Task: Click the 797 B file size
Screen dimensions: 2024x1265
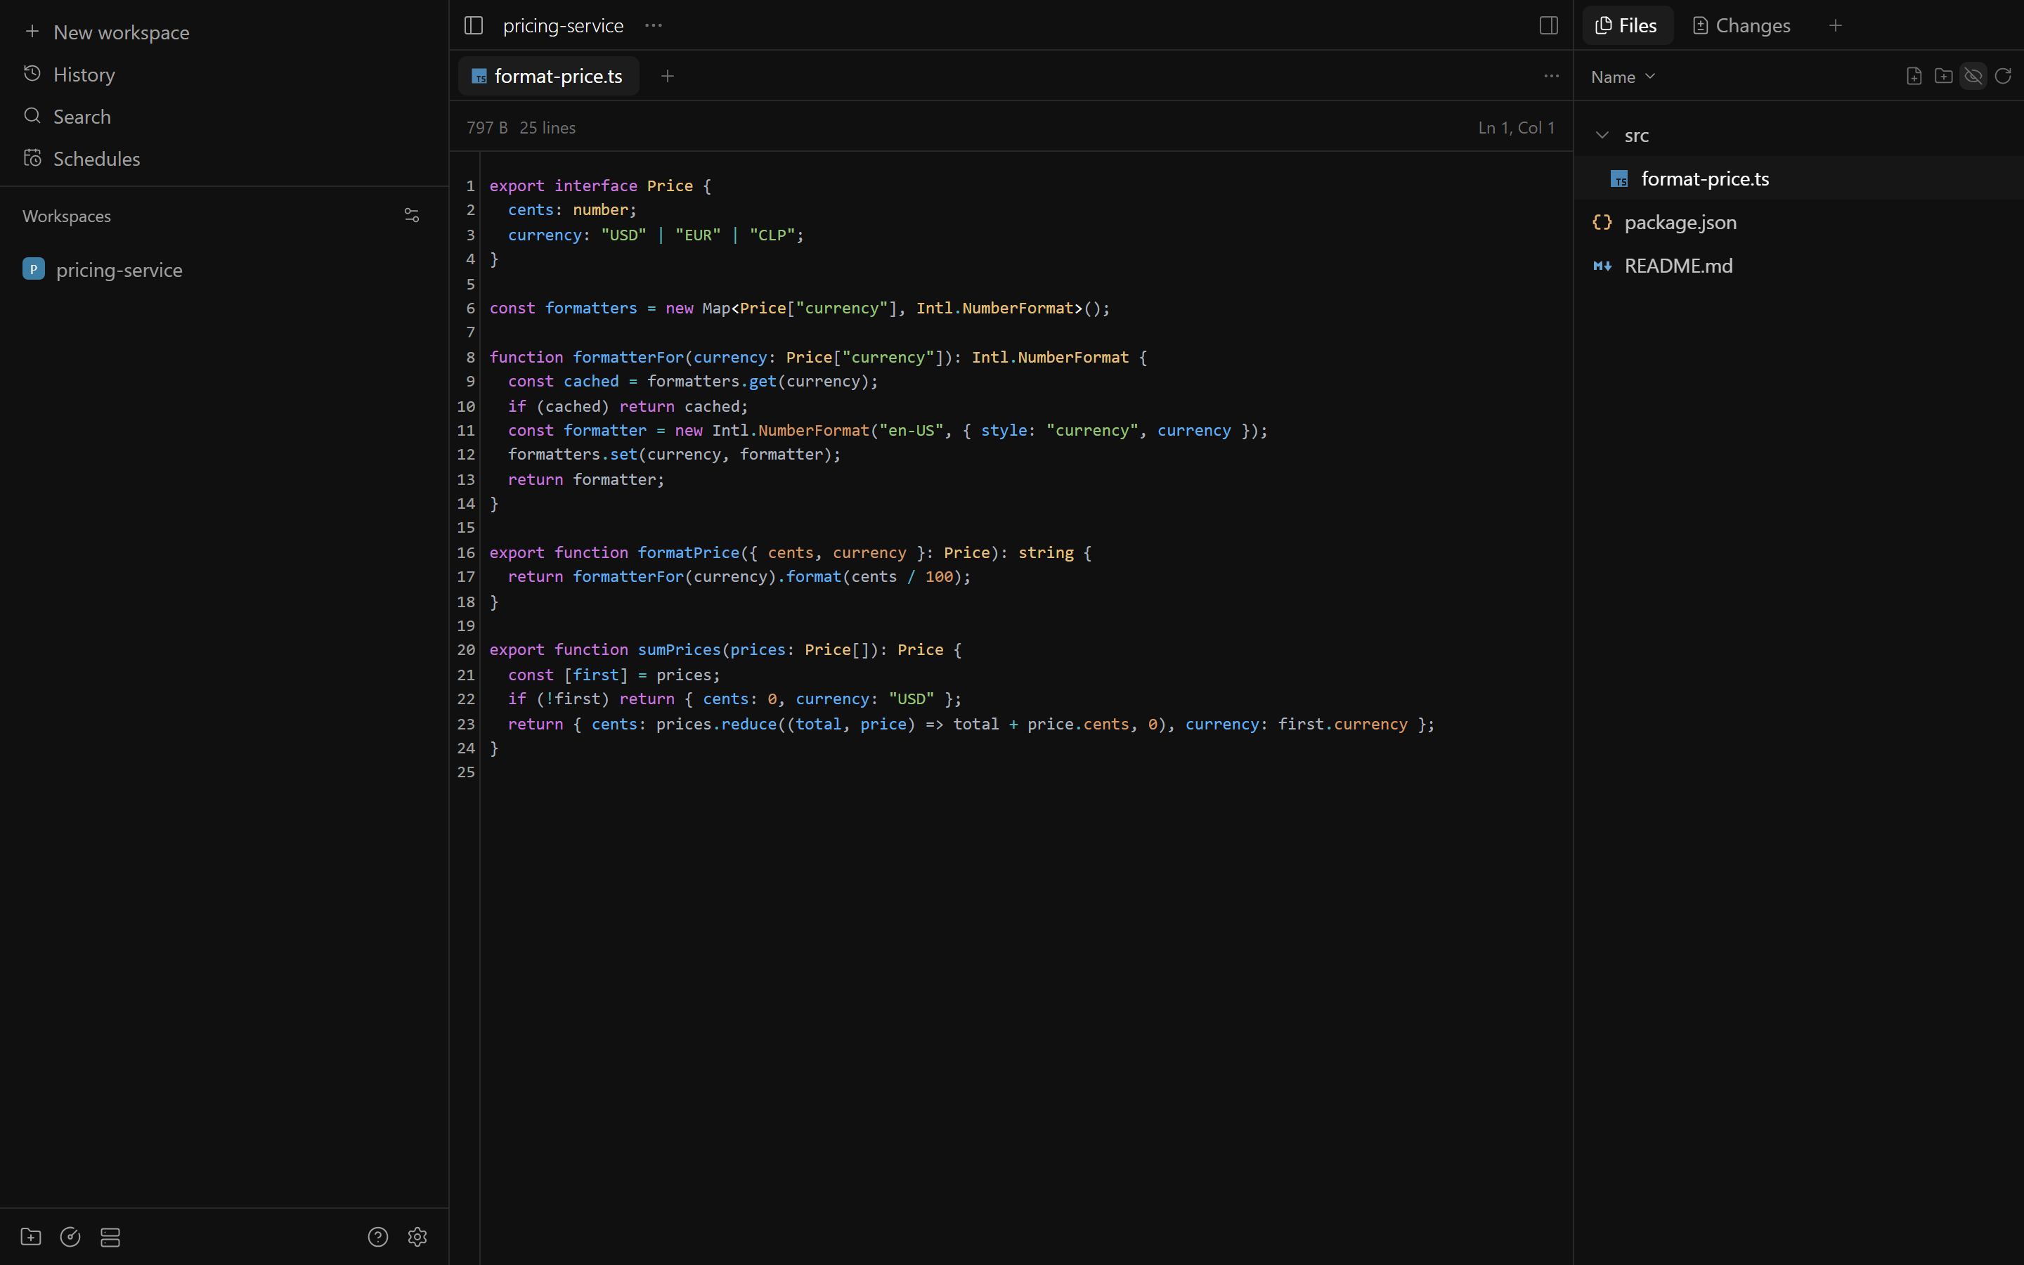Action: click(x=487, y=127)
